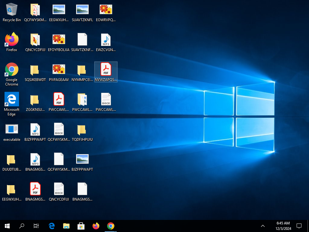The height and width of the screenshot is (232, 309).
Task: Open the Action Center notifications panel
Action: [x=299, y=226]
